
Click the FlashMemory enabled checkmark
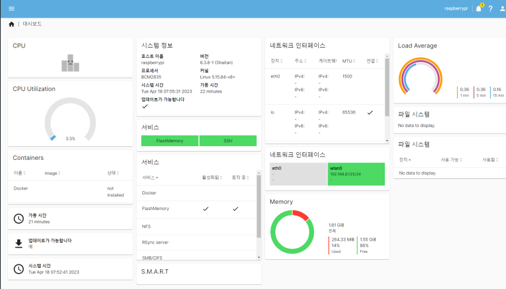[x=206, y=209]
